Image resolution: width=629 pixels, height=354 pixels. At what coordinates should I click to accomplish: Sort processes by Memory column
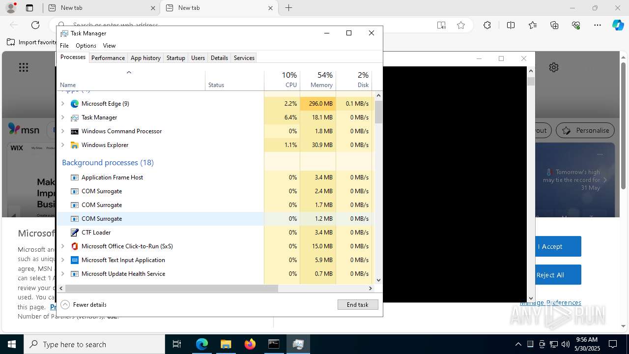(318, 80)
